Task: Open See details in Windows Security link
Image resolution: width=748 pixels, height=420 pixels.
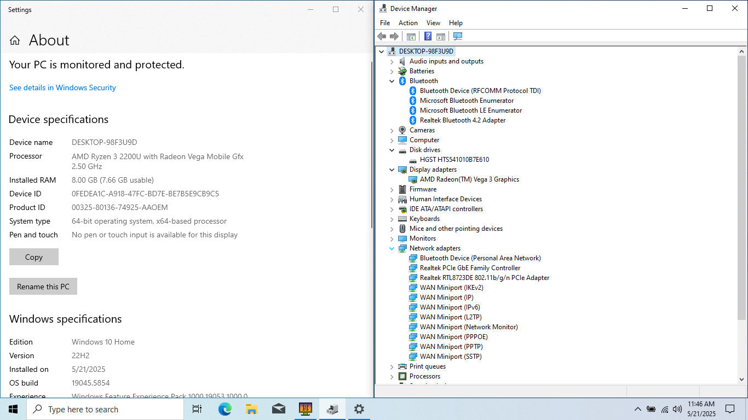Action: point(62,87)
